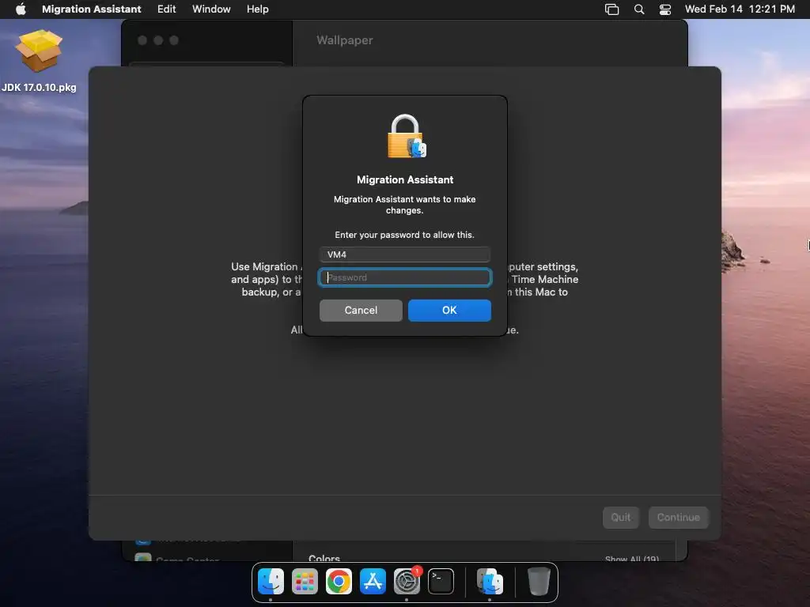
Task: Launch Google Chrome from the Dock
Action: pyautogui.click(x=339, y=581)
